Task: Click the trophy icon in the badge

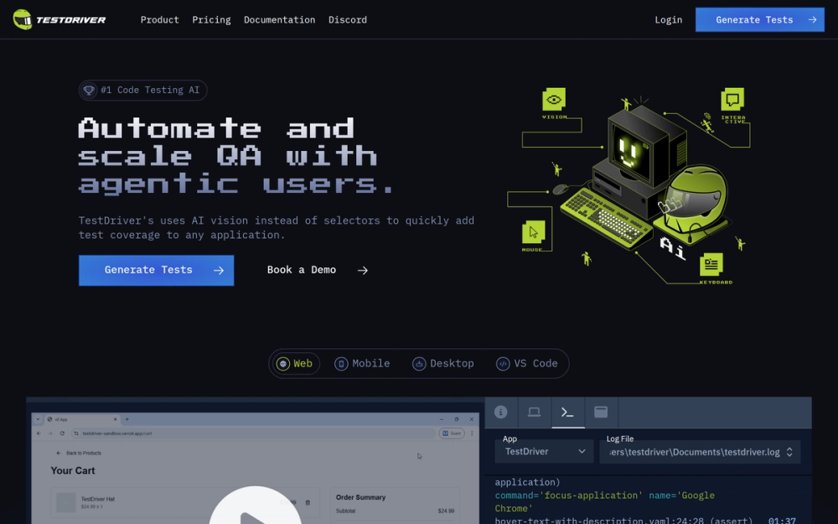Action: click(89, 90)
